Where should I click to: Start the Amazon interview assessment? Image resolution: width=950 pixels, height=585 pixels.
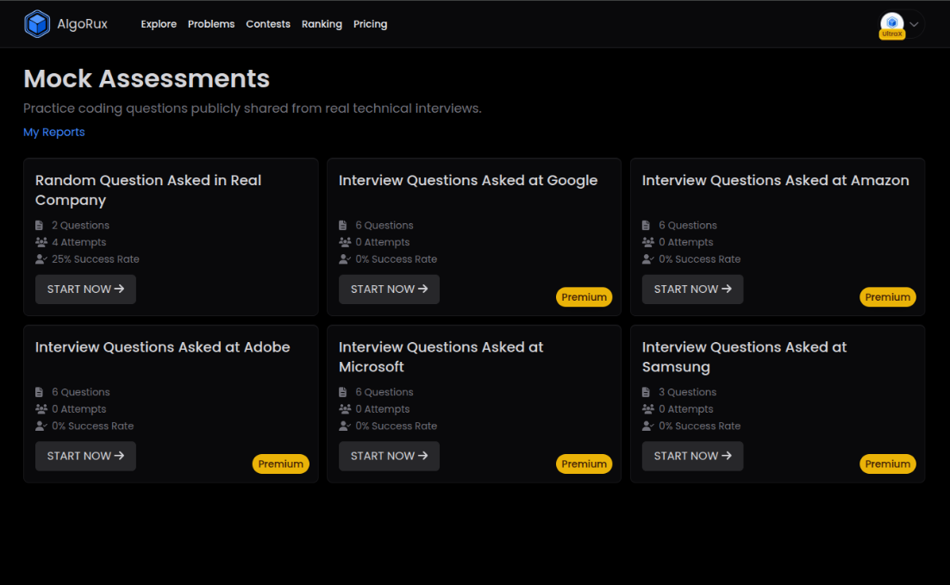coord(692,289)
